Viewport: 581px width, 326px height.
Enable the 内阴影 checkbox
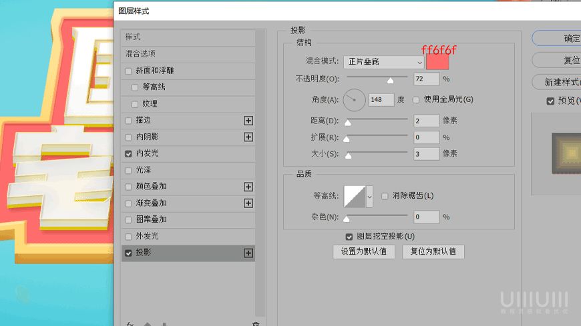coord(128,137)
